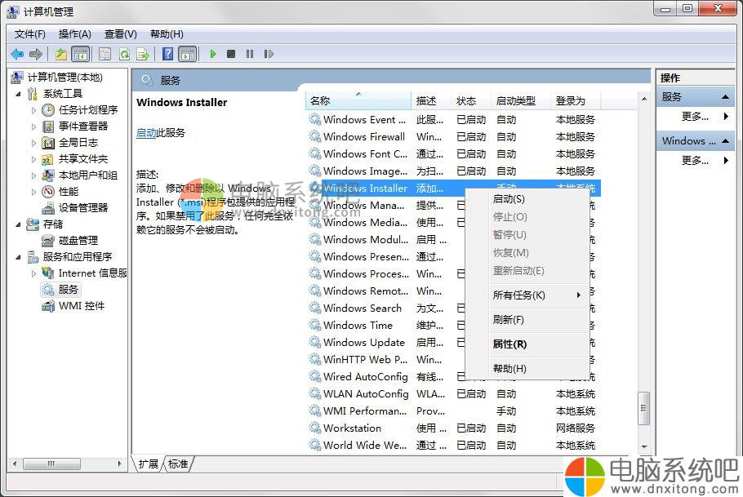Click the Pause service toolbar icon
Screen dimensions: 743x497
coord(250,54)
